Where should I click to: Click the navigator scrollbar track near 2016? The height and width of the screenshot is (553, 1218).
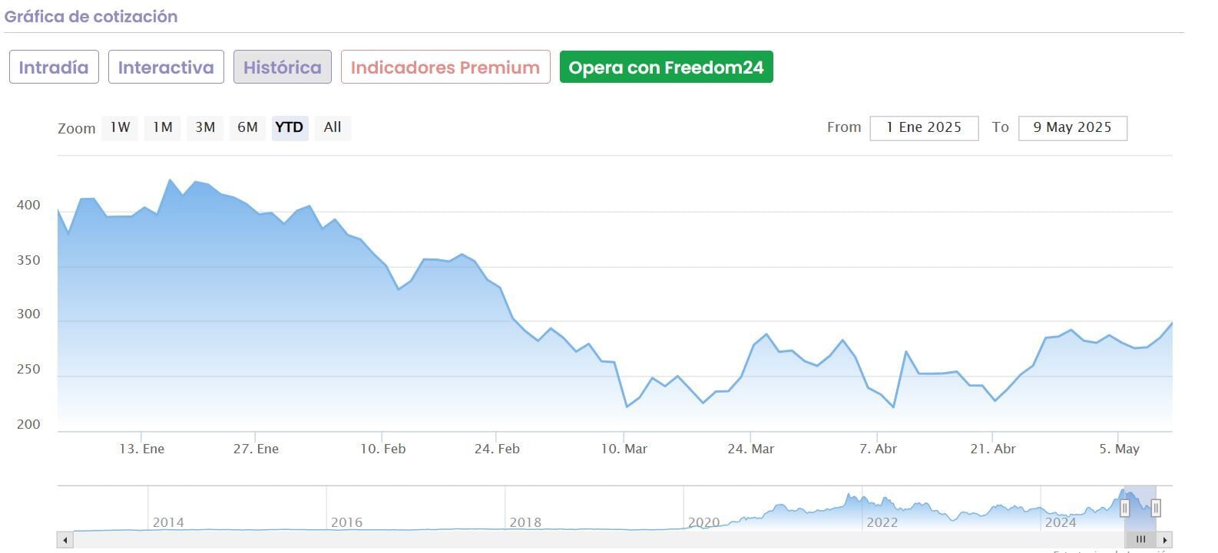[346, 540]
